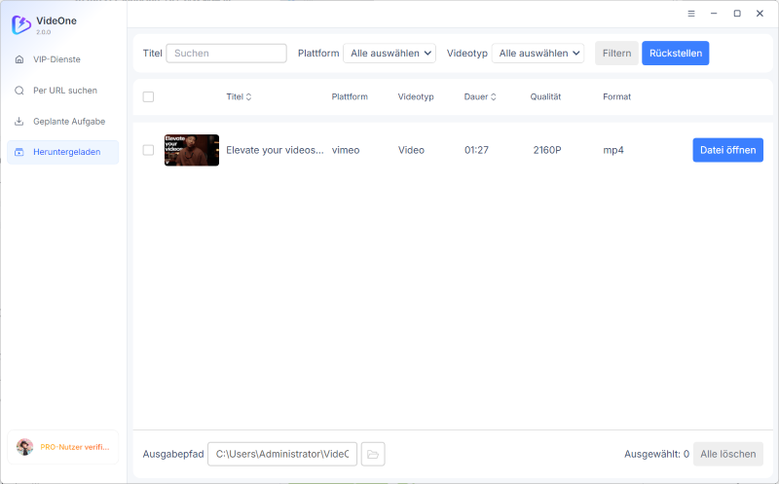
Task: Click the vimeo platform cell
Action: [x=346, y=150]
